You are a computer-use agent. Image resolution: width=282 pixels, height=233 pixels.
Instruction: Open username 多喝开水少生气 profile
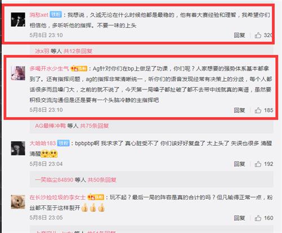coord(49,69)
